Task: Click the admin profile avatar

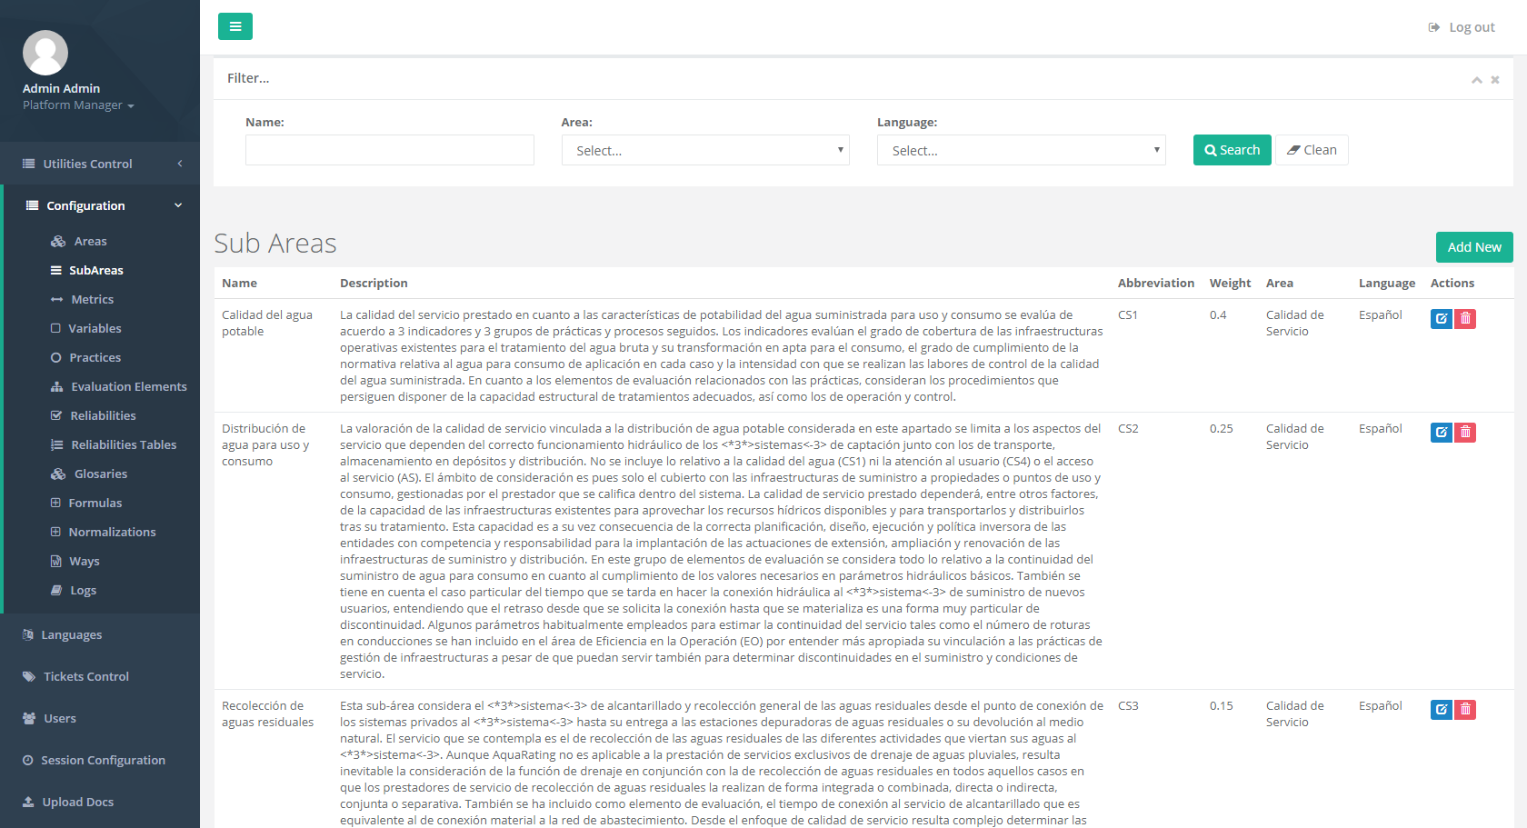Action: click(x=45, y=53)
